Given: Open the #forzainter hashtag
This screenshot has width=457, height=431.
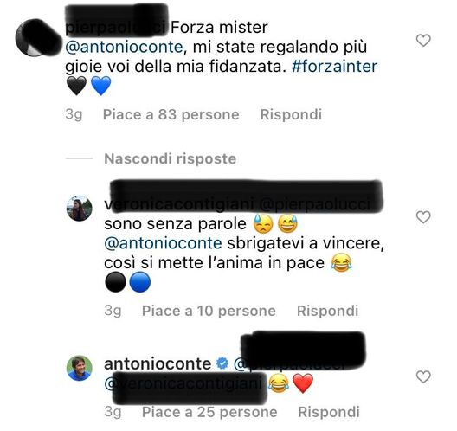Looking at the screenshot, I should tap(334, 66).
